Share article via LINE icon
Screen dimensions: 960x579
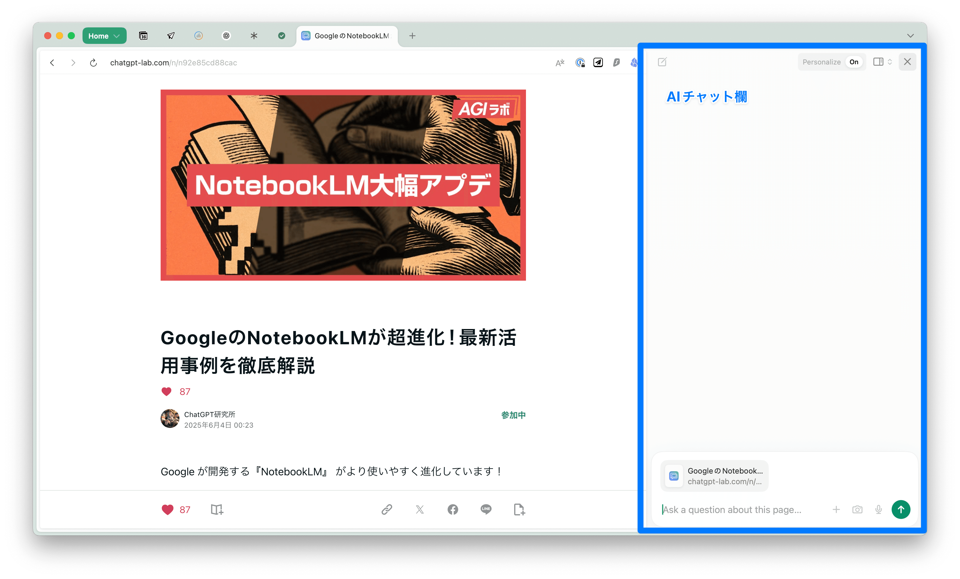pyautogui.click(x=486, y=509)
